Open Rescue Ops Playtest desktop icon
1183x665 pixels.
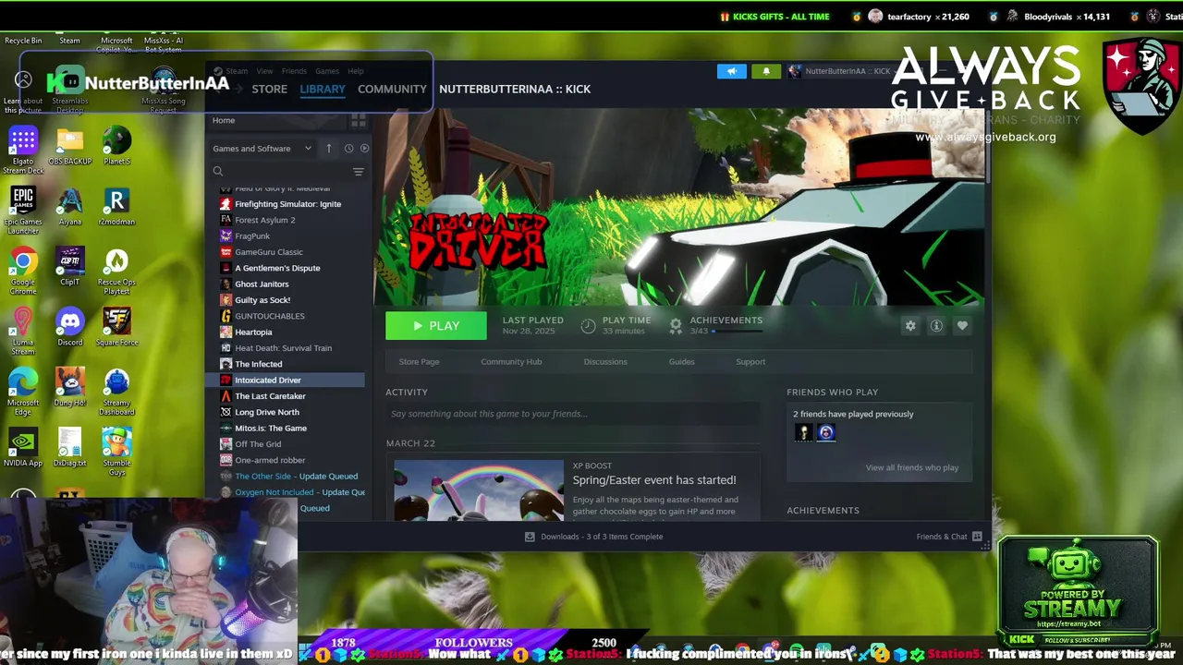pyautogui.click(x=116, y=271)
